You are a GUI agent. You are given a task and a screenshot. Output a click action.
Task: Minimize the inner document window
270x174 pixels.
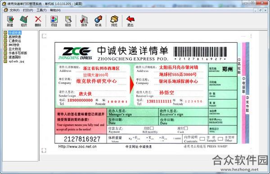(x=256, y=10)
